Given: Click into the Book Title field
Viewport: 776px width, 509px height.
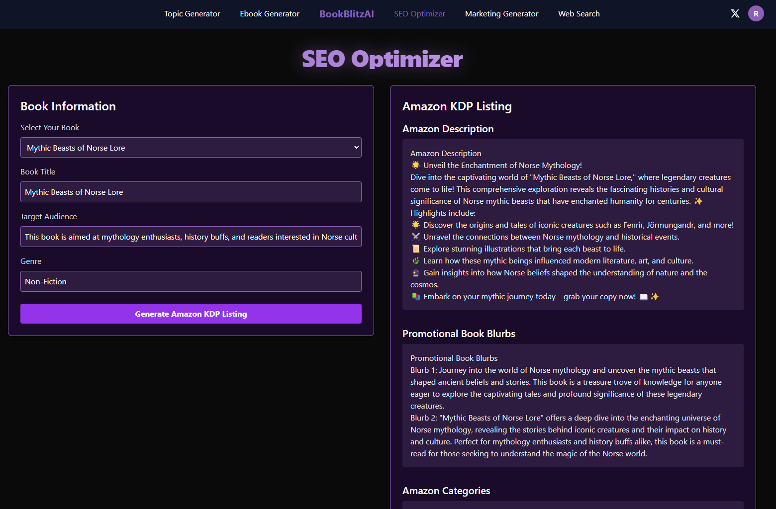Looking at the screenshot, I should pos(191,192).
